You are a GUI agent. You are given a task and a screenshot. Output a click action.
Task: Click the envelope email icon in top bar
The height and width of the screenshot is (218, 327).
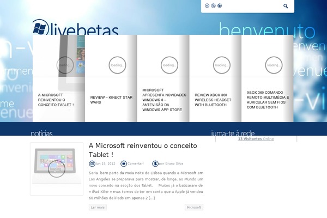(x=207, y=5)
